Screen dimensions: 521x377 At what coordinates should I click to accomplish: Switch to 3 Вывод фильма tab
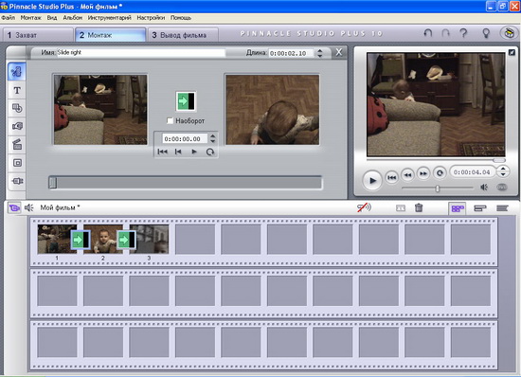point(179,35)
